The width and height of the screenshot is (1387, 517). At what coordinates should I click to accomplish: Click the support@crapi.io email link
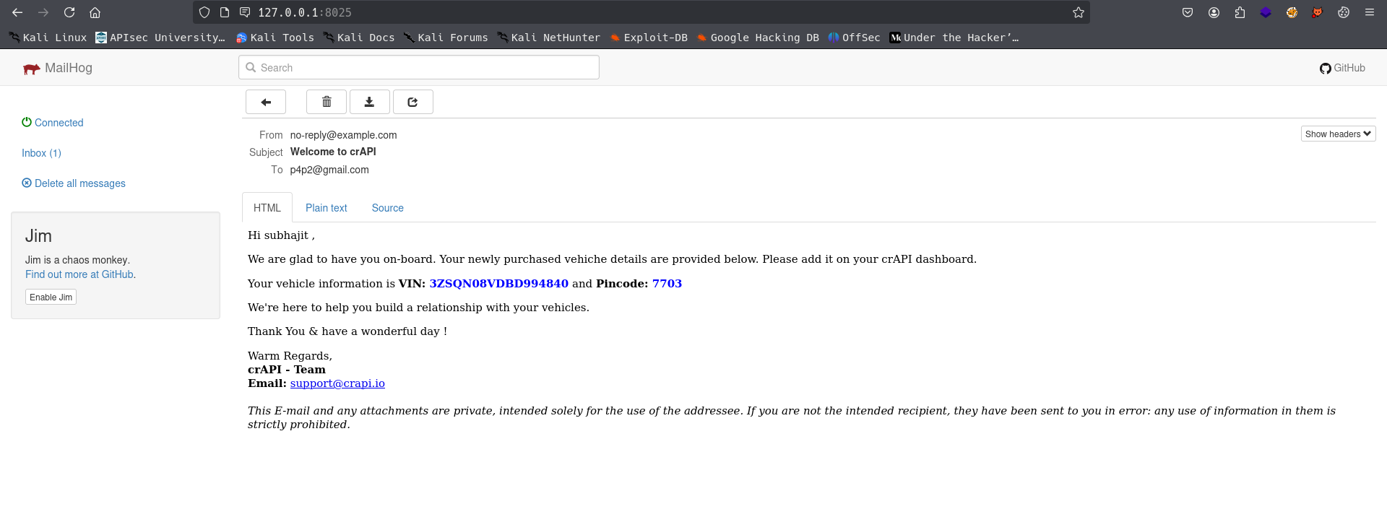337,383
